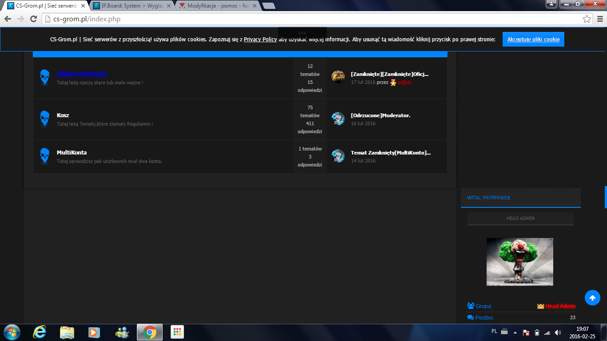607x341 pixels.
Task: Click the skull icon next to Główne Archiwum
Action: [44, 77]
